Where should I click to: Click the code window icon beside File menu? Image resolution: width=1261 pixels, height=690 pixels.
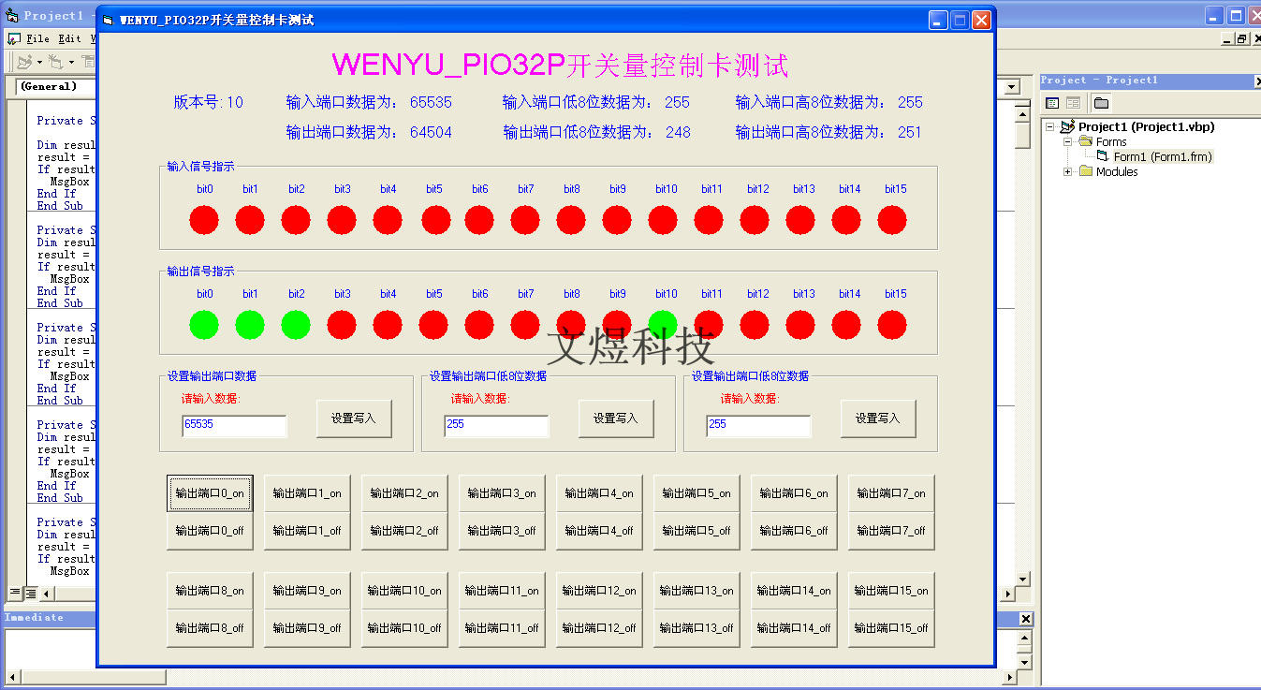coord(13,39)
